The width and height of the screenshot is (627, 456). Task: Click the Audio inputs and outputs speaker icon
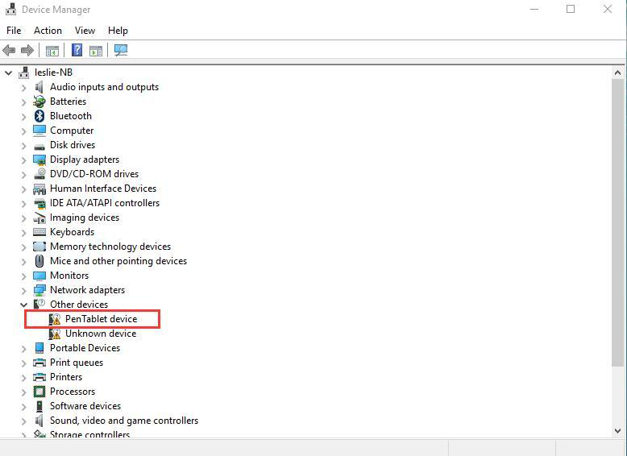click(39, 87)
